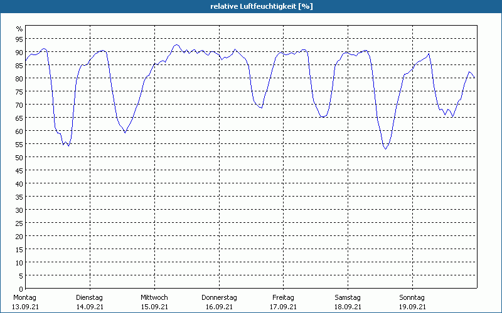Click the date '13.09.21'
The image size is (502, 313).
(x=25, y=307)
